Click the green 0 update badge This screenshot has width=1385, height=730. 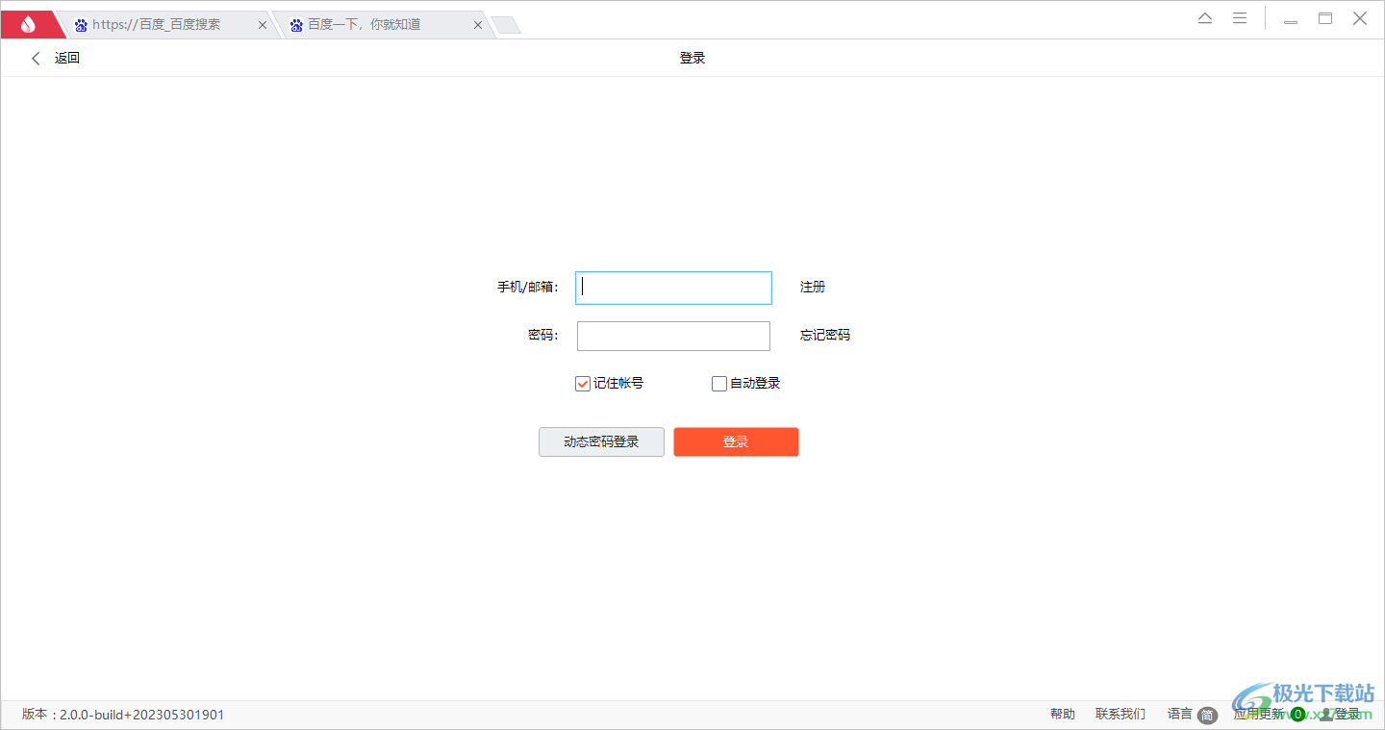click(x=1298, y=714)
